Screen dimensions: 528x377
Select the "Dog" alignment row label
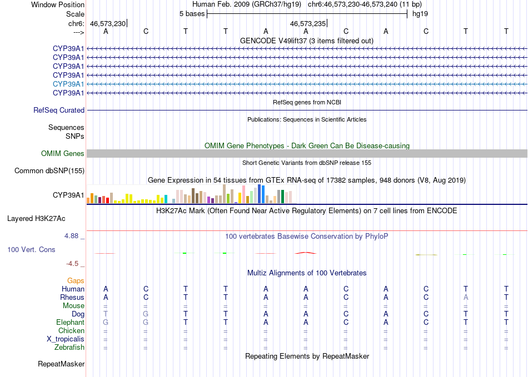click(x=78, y=314)
